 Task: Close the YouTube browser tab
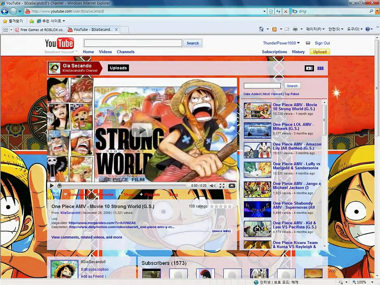pos(116,30)
